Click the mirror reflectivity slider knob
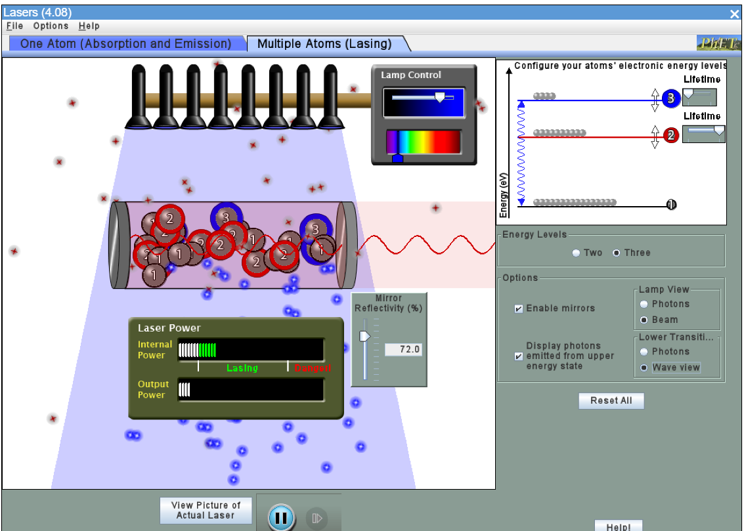 (364, 336)
